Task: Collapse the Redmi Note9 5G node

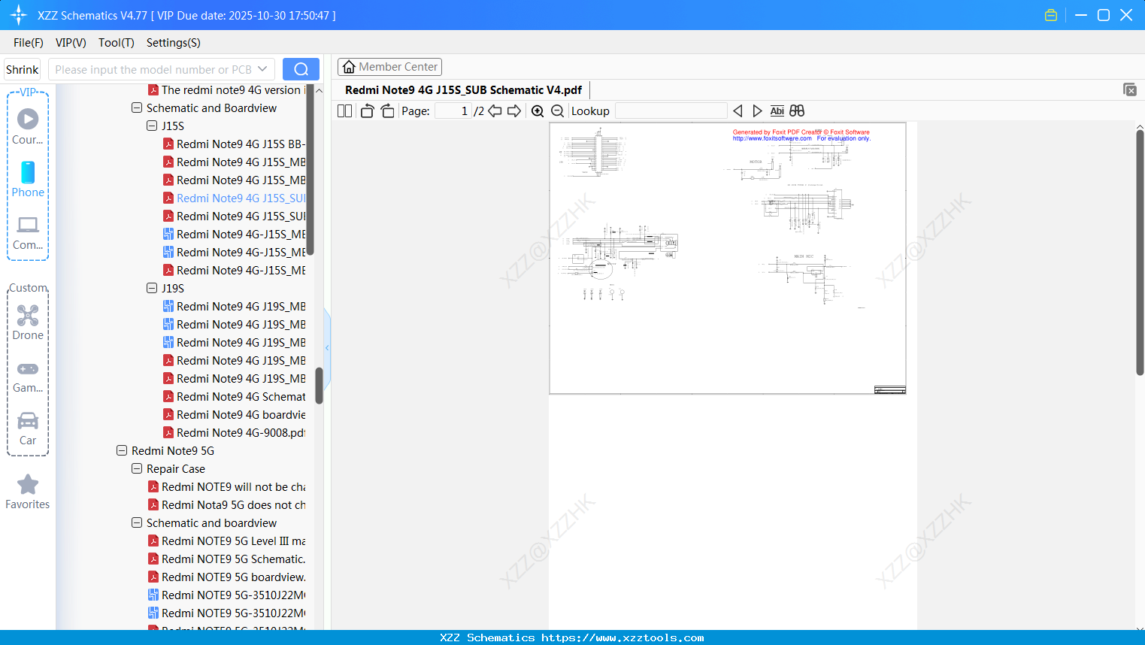Action: click(122, 450)
